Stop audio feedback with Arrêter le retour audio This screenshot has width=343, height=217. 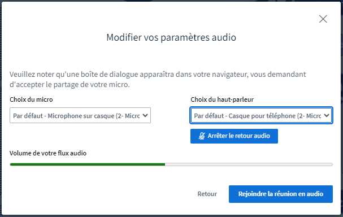[234, 136]
